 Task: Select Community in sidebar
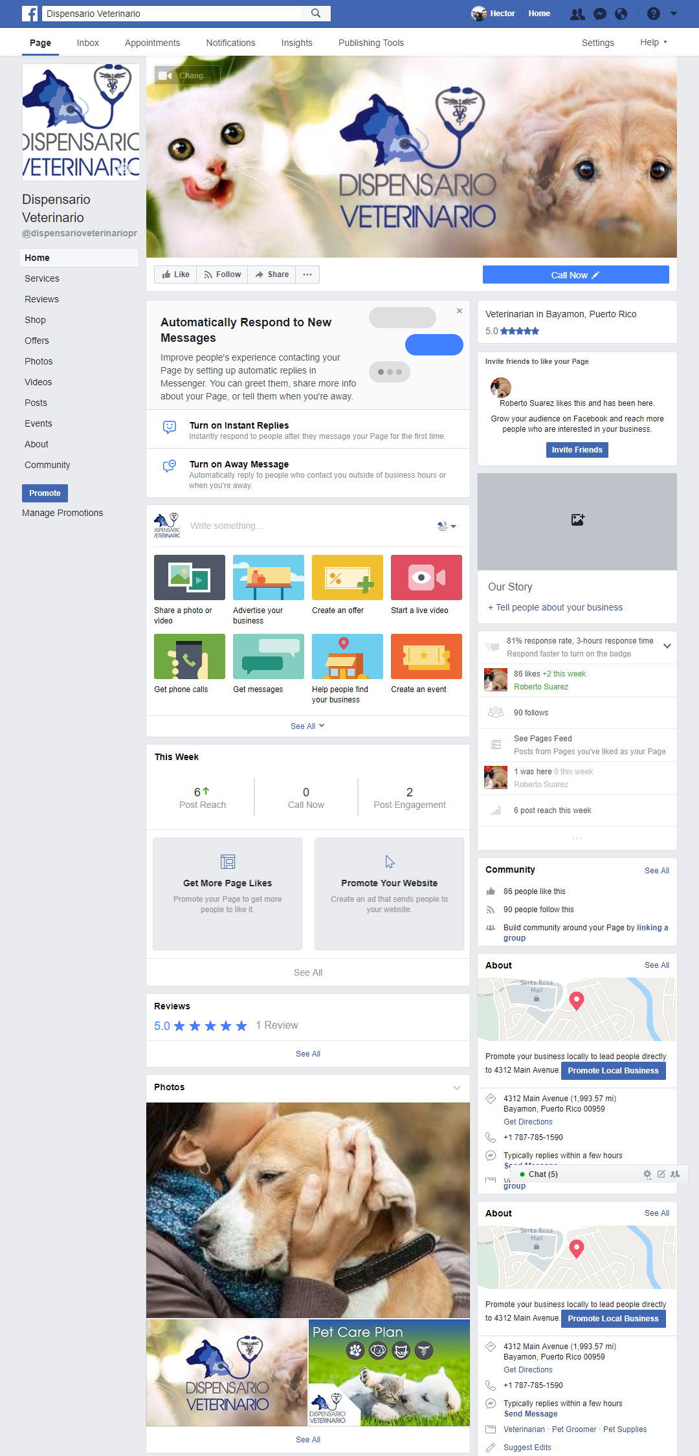47,465
